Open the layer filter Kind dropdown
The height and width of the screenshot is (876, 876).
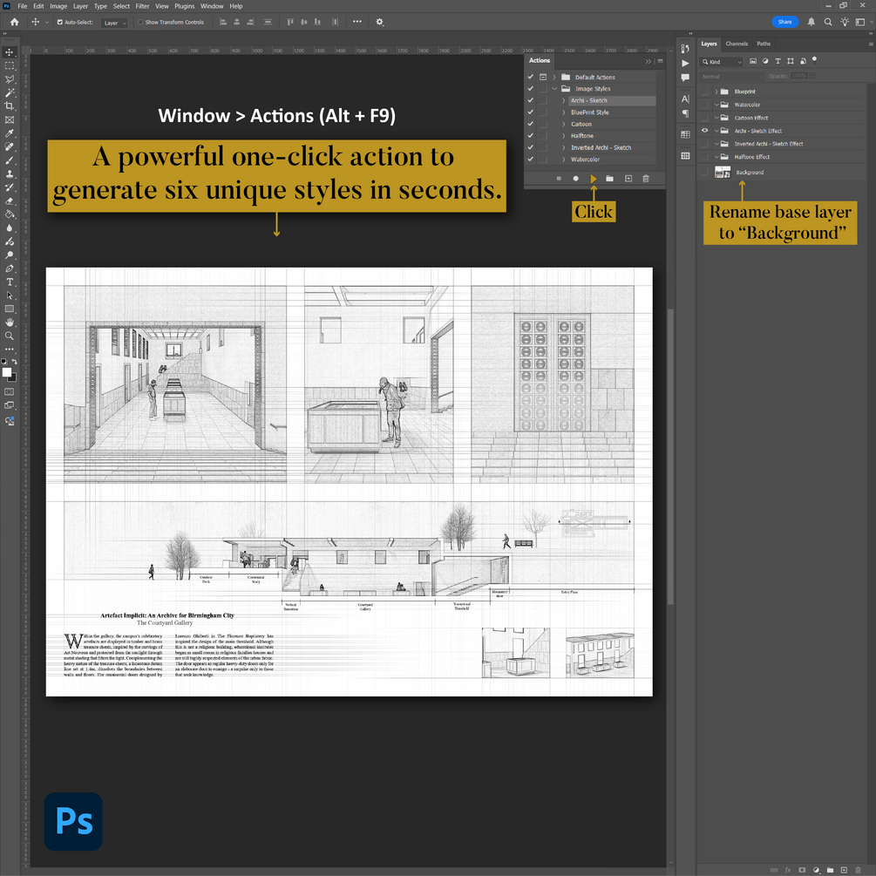click(x=722, y=62)
